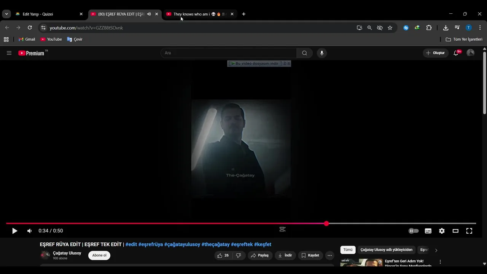The image size is (487, 274).
Task: Open YouTube account avatar menu
Action: pyautogui.click(x=471, y=53)
